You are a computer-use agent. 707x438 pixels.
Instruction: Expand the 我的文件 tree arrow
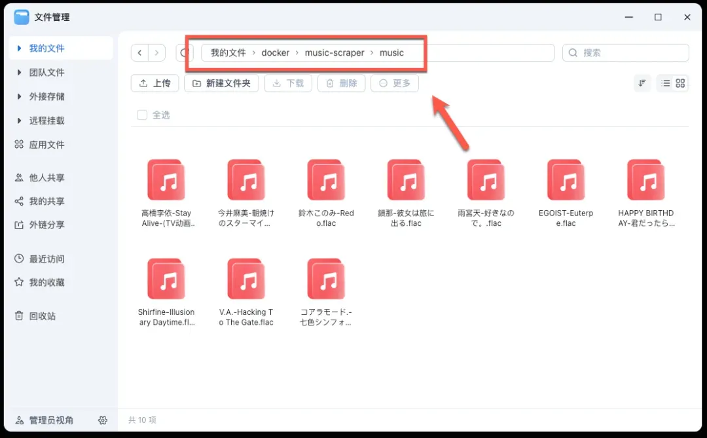pyautogui.click(x=20, y=48)
